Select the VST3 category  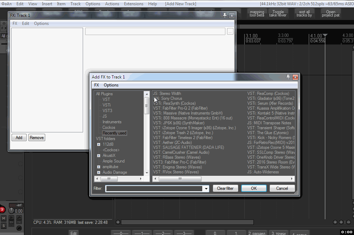click(107, 111)
